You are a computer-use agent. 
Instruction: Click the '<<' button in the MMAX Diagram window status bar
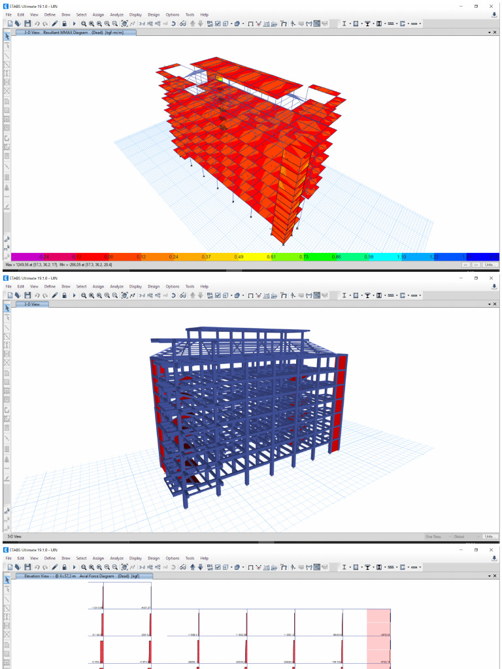[x=466, y=265]
